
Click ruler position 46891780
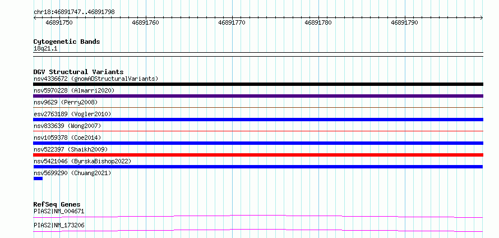click(x=318, y=22)
